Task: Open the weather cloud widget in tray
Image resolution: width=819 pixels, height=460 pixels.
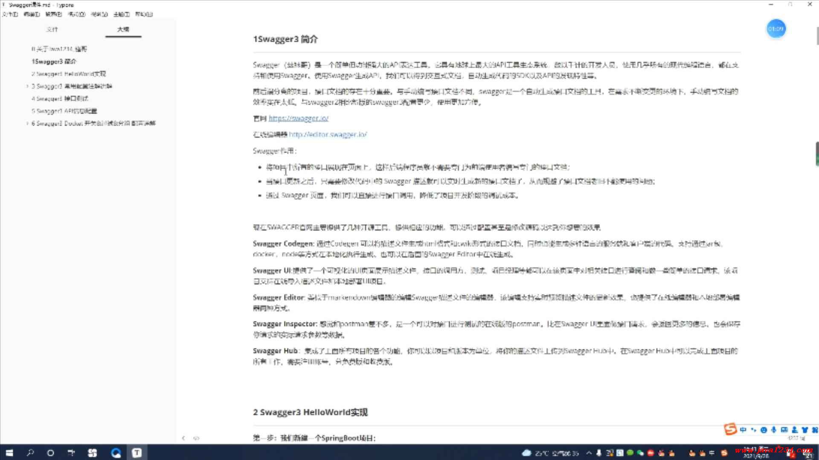Action: pyautogui.click(x=526, y=453)
